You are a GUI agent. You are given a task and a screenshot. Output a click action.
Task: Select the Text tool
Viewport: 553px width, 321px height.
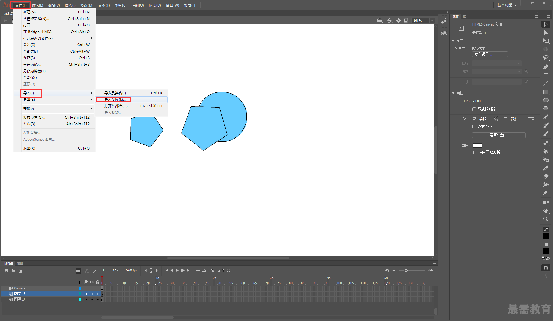pyautogui.click(x=546, y=75)
